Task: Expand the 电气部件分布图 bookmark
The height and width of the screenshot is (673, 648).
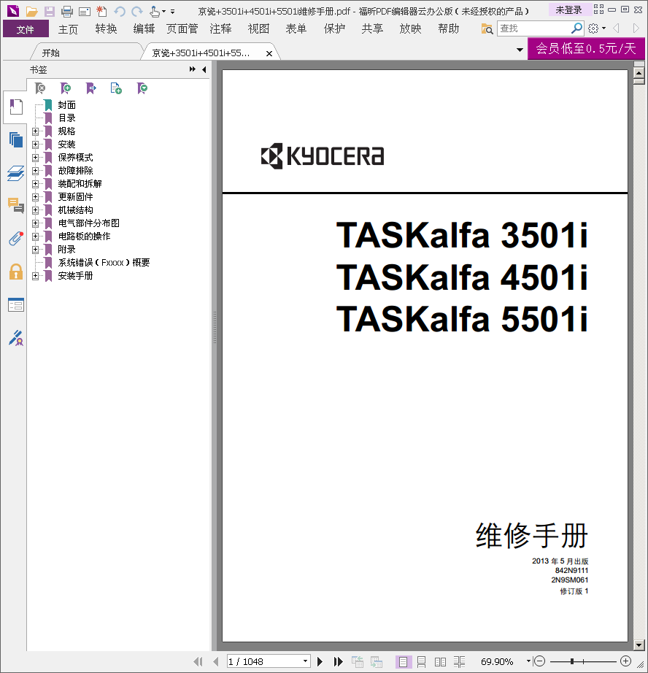Action: pyautogui.click(x=36, y=223)
